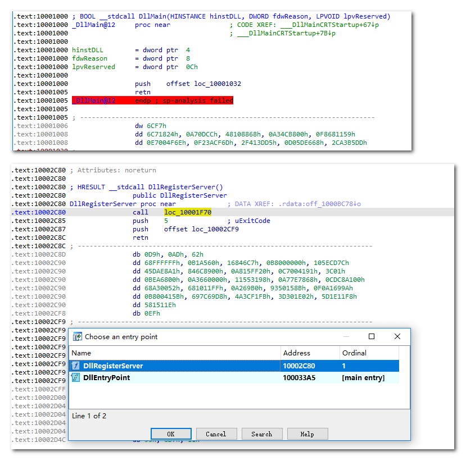
Task: Click the [main entry] ordinal cell
Action: click(363, 377)
